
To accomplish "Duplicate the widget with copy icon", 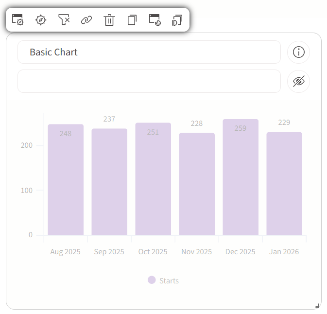I will 132,20.
